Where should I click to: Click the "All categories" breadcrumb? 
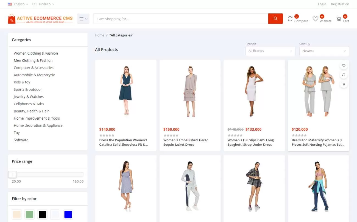(x=121, y=35)
